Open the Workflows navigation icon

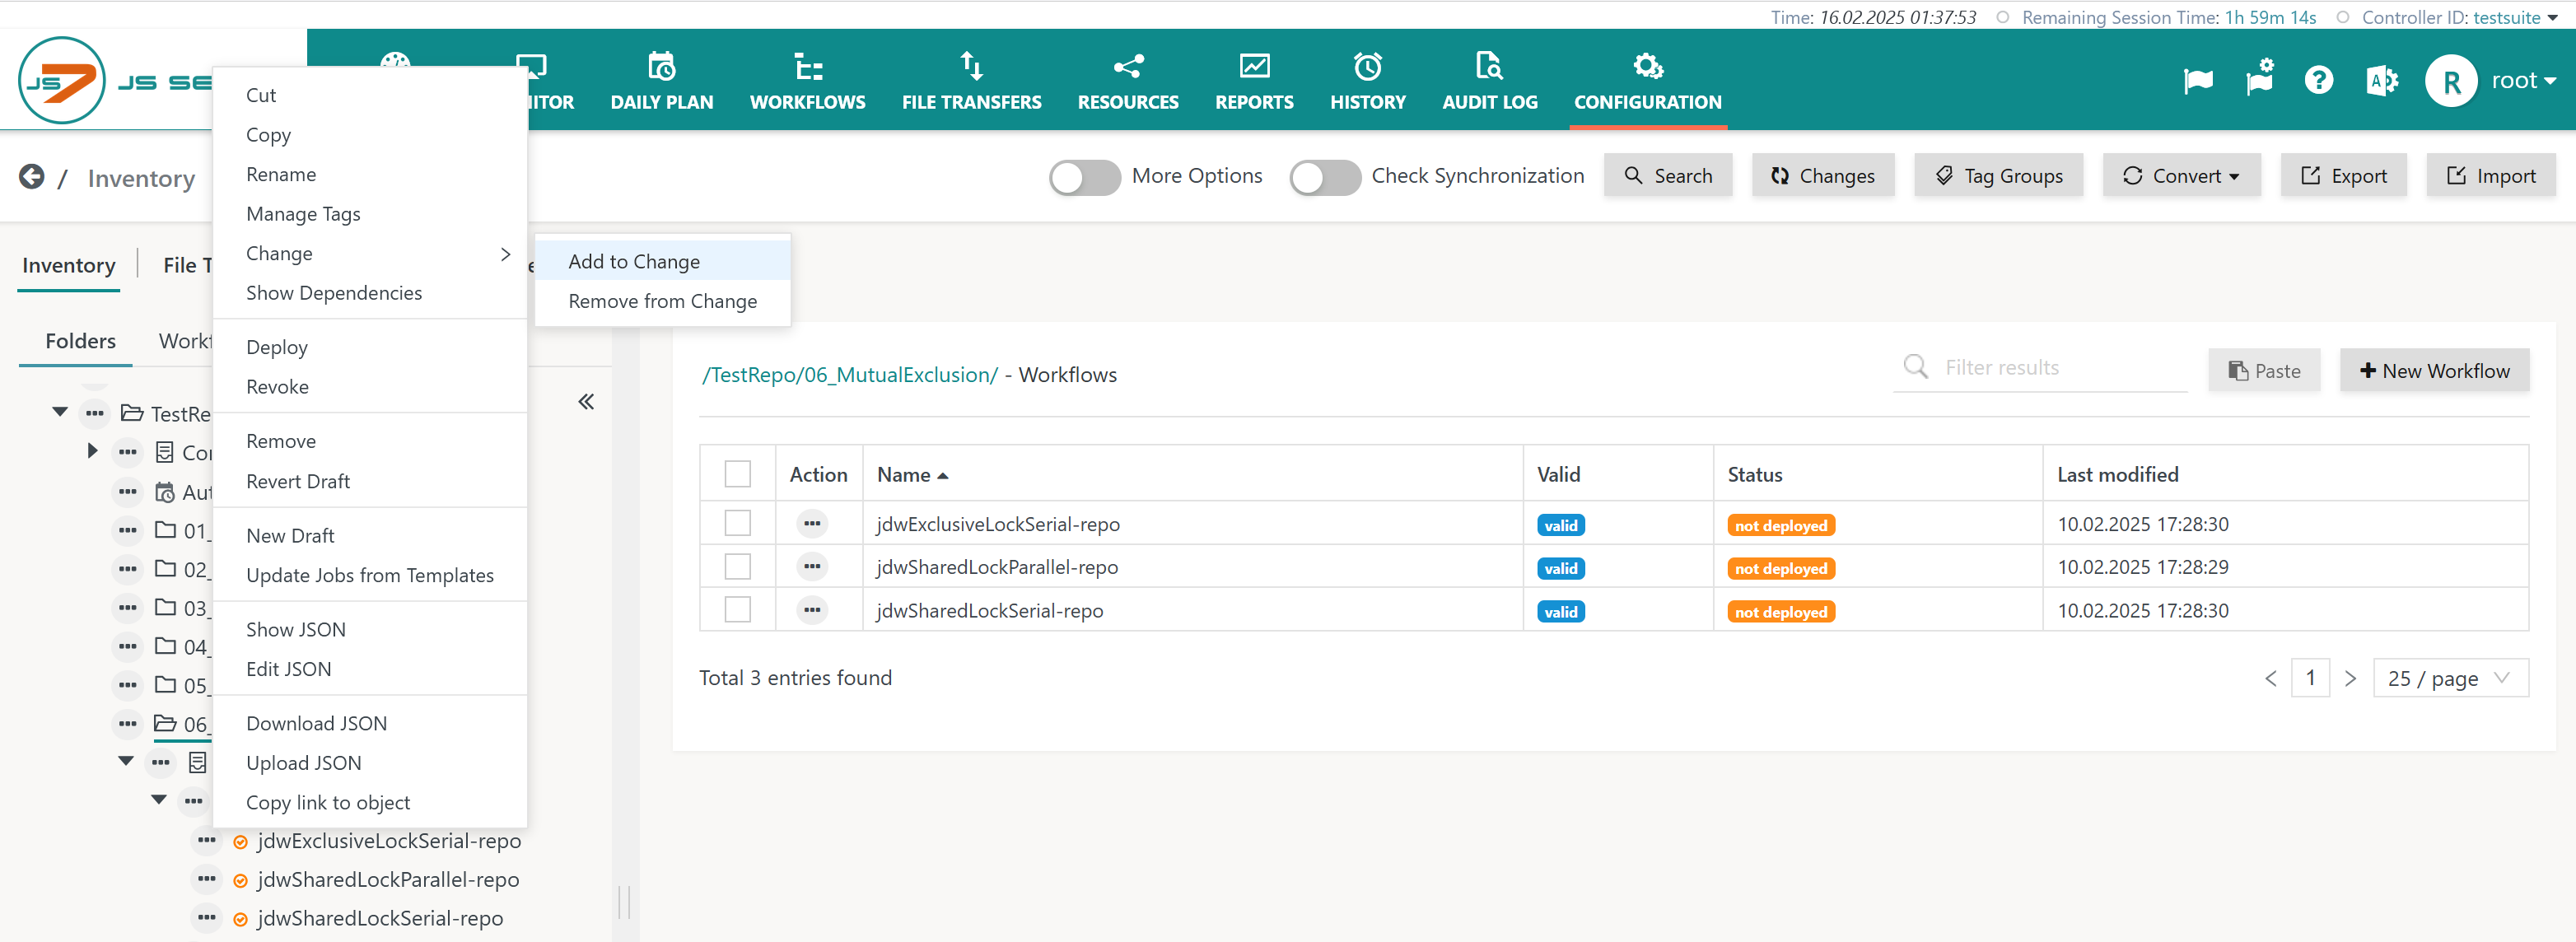pyautogui.click(x=807, y=66)
